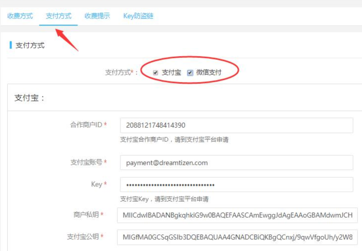The width and height of the screenshot is (362, 251).
Task: Click the 支付宝合作商户ID hint text
Action: pyautogui.click(x=174, y=140)
